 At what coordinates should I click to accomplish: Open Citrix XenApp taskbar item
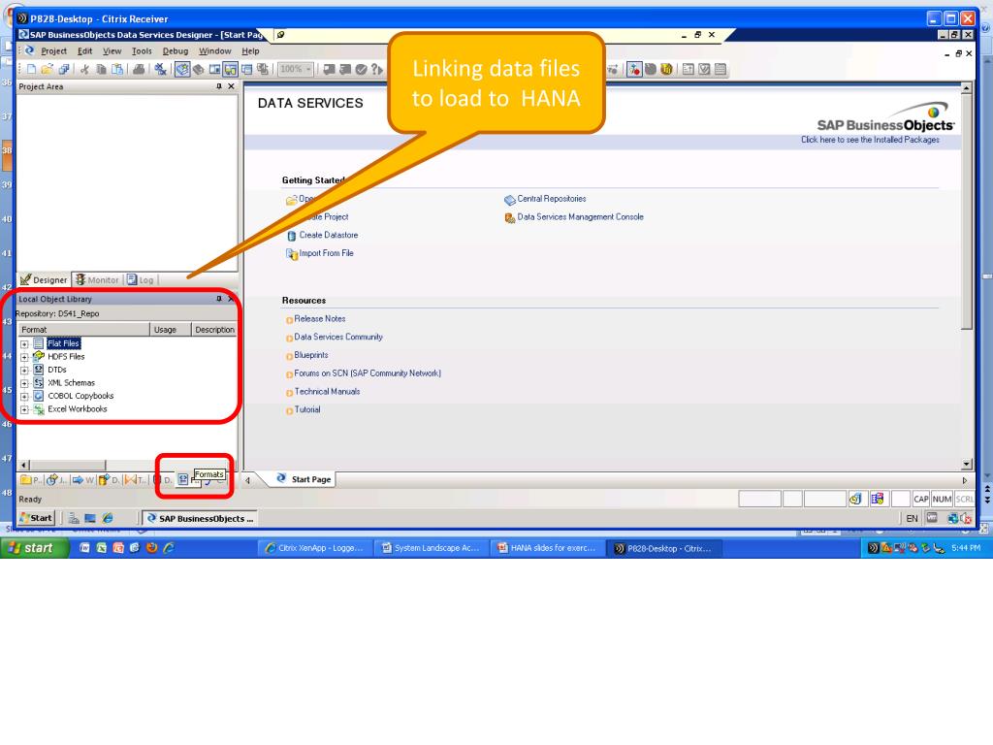pos(314,549)
